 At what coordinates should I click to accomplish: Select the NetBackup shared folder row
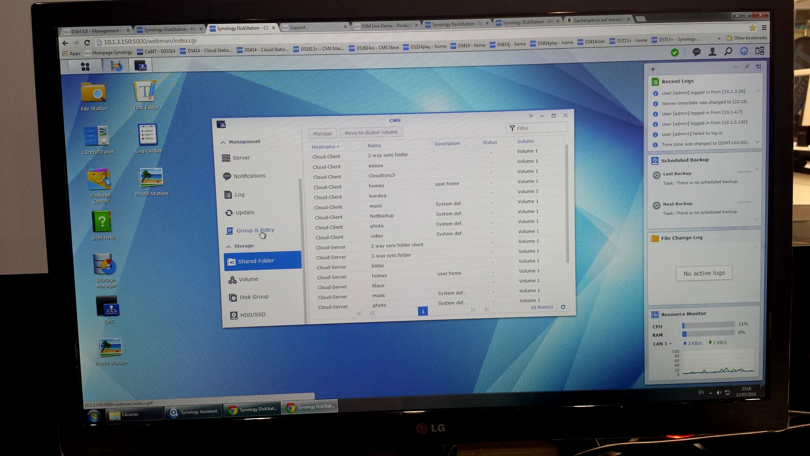438,215
